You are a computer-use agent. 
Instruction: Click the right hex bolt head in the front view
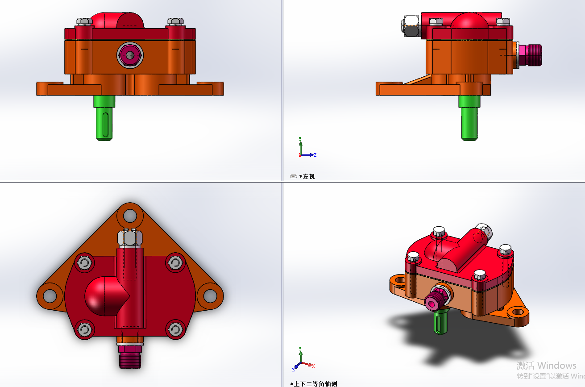point(175,21)
